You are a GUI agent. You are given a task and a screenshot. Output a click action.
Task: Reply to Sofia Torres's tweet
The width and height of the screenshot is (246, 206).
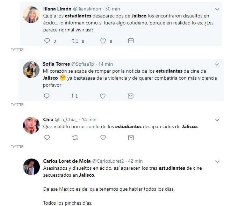pos(47,96)
